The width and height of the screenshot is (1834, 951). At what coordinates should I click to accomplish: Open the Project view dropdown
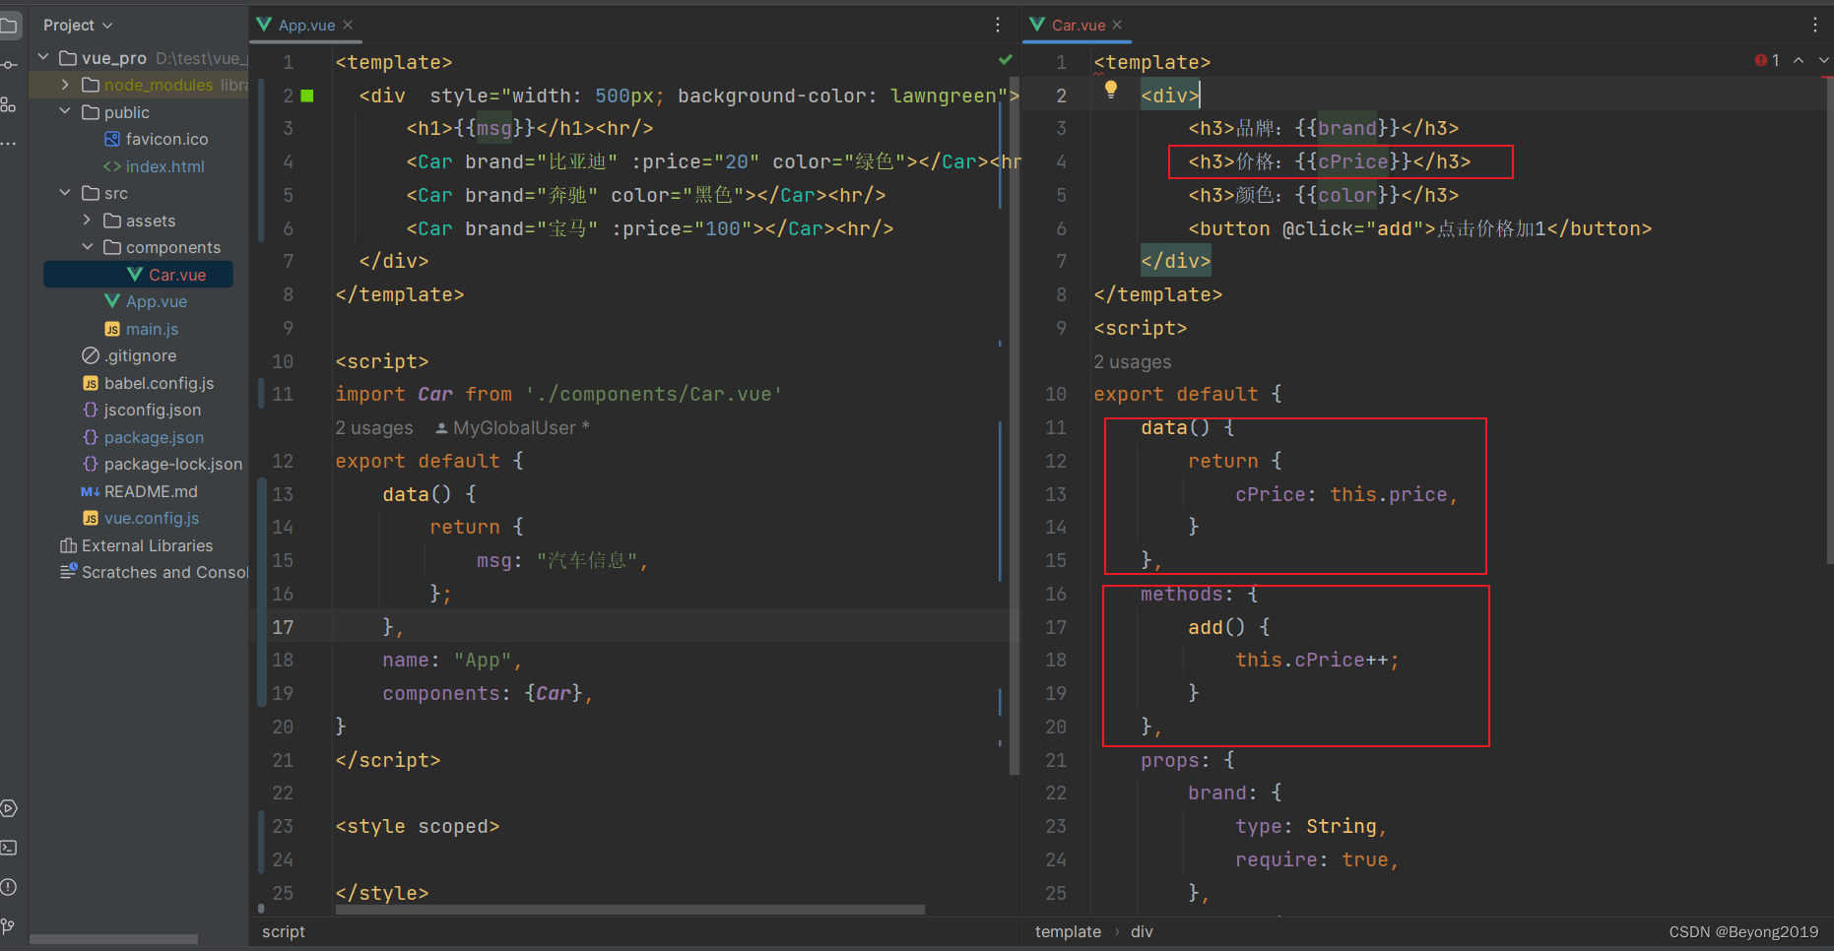[78, 25]
